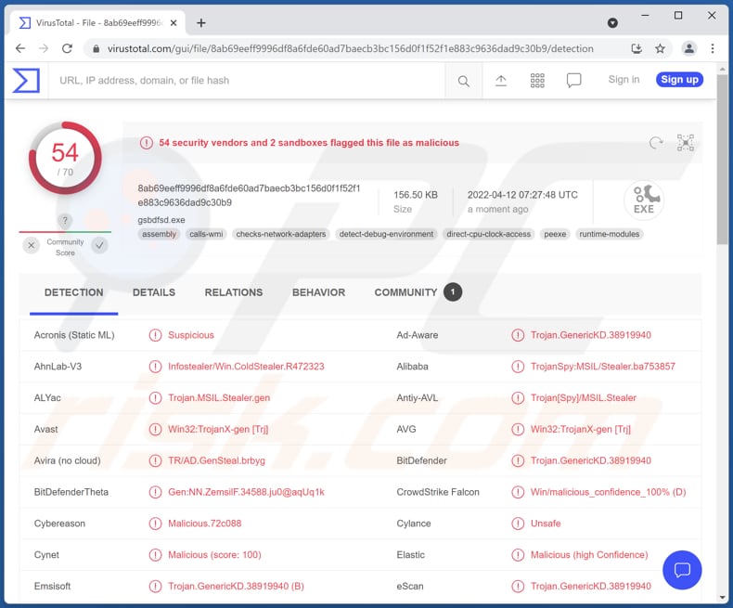
Task: Open the blue chat support bubble
Action: [x=682, y=569]
